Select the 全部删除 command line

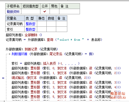(24, 35)
